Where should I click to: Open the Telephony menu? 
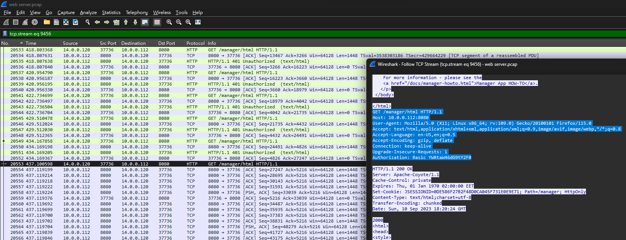[137, 13]
